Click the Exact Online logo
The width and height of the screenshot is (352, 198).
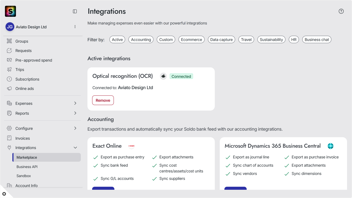131,146
